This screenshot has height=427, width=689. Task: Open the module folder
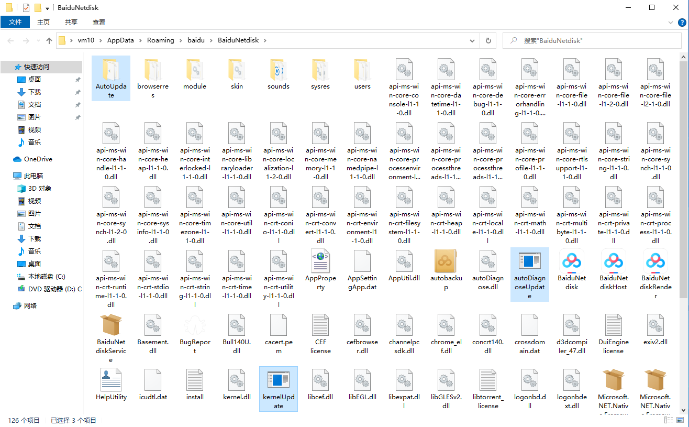click(x=195, y=73)
